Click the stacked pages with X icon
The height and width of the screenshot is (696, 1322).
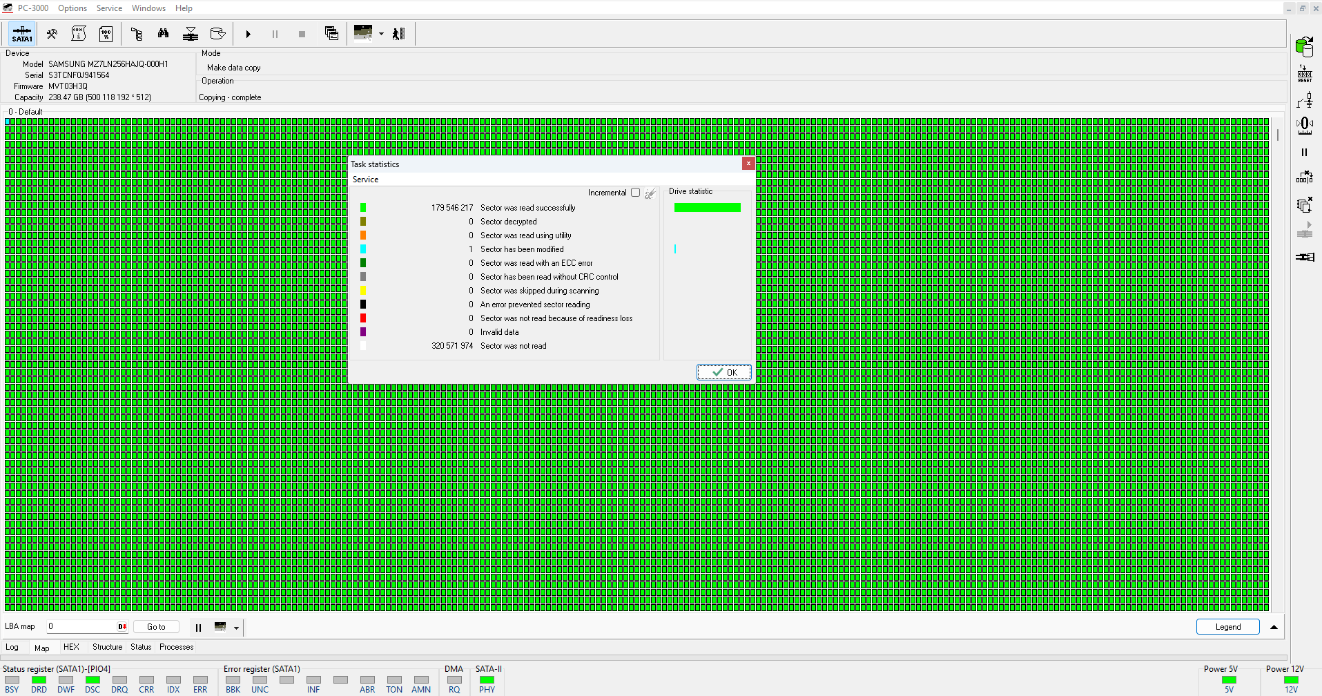pos(1305,204)
